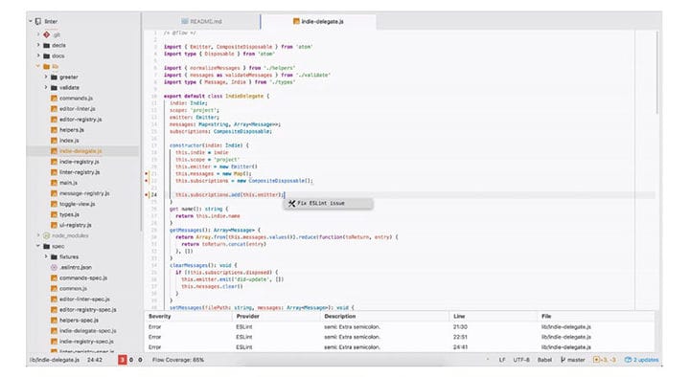690x377 pixels.
Task: Click the Flow Coverage: 85% indicator
Action: coord(178,360)
